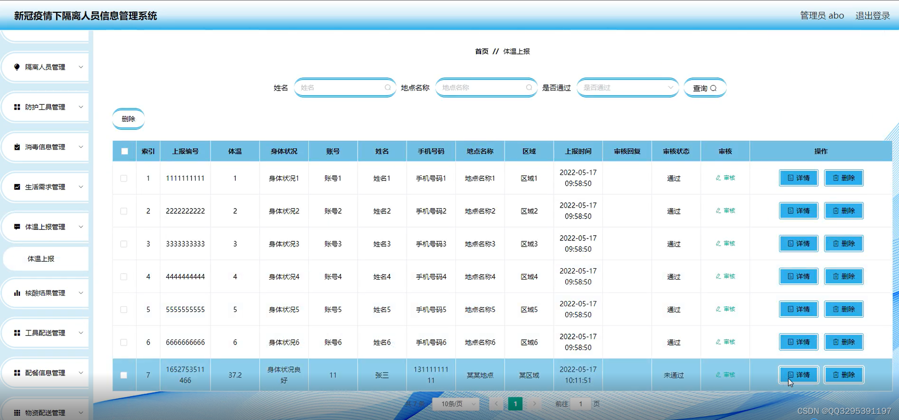The image size is (899, 420).
Task: Check the box for row 1111111111
Action: click(x=124, y=178)
